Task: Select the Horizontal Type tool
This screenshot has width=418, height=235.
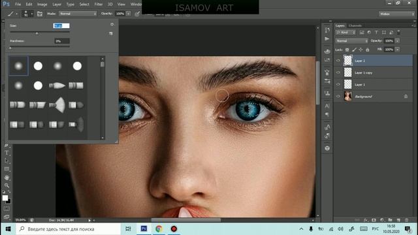Action: tap(7, 153)
